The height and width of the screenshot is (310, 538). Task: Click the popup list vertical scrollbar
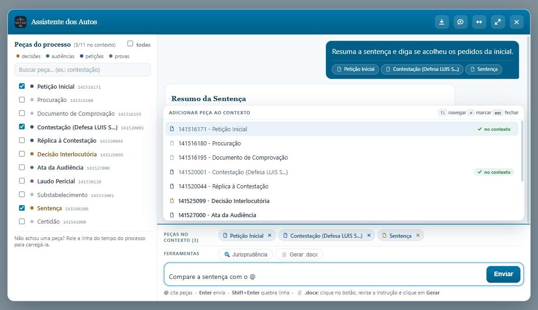522,151
